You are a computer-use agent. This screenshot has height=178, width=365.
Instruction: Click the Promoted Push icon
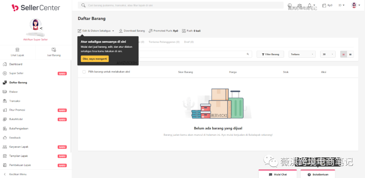[x=151, y=31]
